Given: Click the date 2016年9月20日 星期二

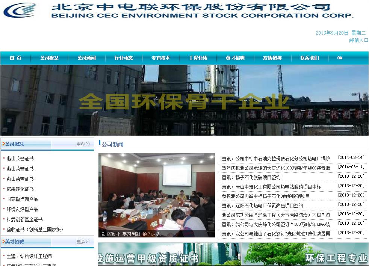Looking at the screenshot, I should [341, 33].
